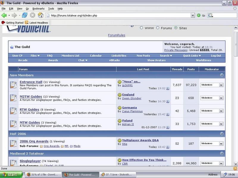
Task: Switch to the T.love Stokrotka taskbar item
Action: tap(118, 174)
